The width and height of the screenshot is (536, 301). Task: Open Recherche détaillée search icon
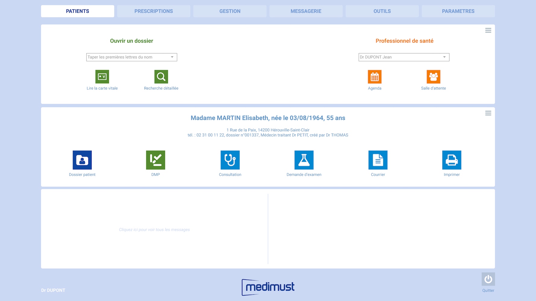pyautogui.click(x=161, y=77)
